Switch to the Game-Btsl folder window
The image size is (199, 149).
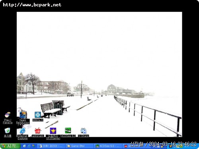(x=79, y=146)
